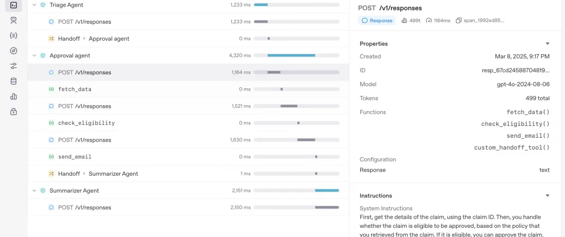Select the fetch_data function span
Viewport: 565px width, 237px height.
tap(75, 89)
